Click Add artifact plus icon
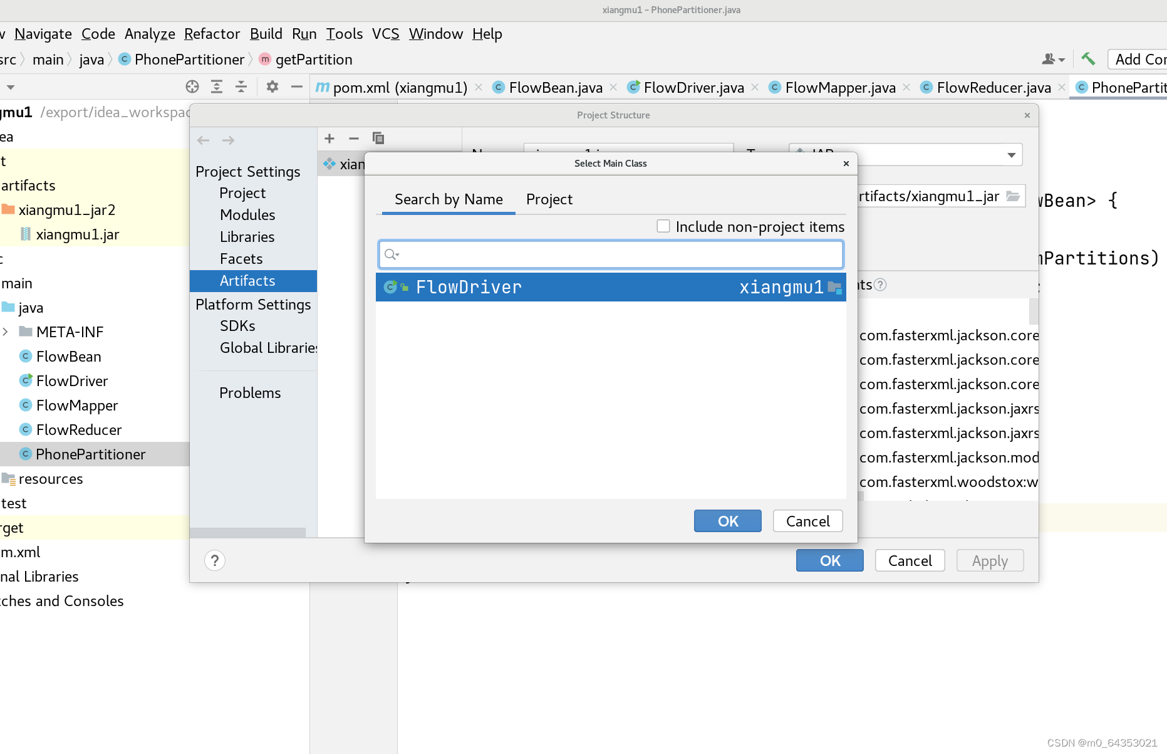Viewport: 1167px width, 754px height. (329, 139)
